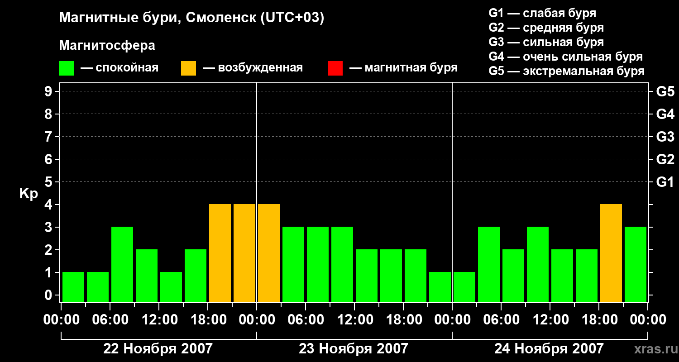Click the orange 'возбужденная' legend swatch
This screenshot has width=679, height=362.
coord(189,68)
